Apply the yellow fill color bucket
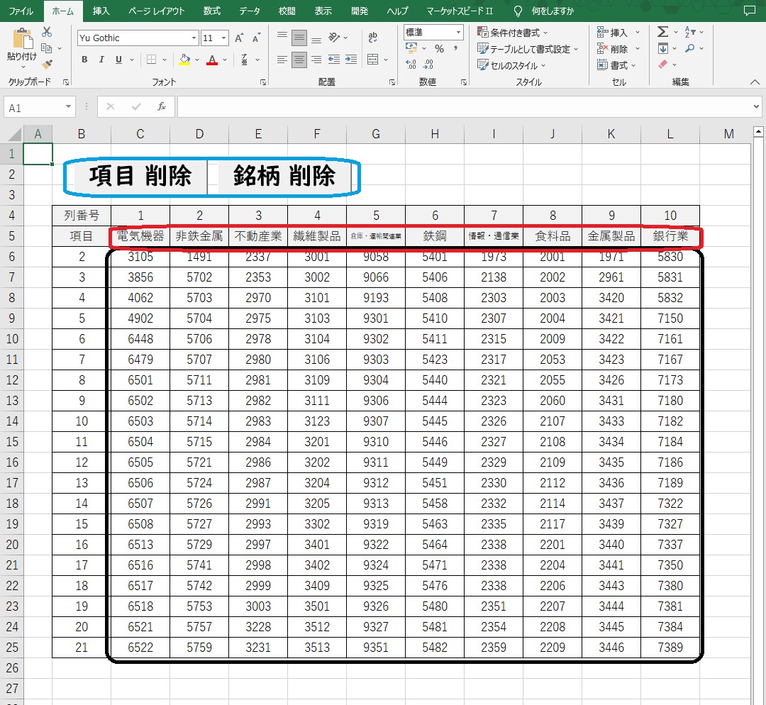The width and height of the screenshot is (766, 705). point(184,60)
